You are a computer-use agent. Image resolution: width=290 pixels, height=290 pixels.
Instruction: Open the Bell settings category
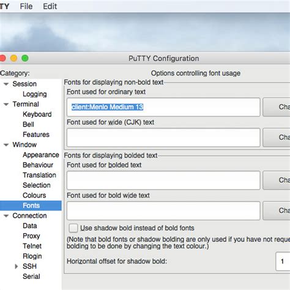(28, 124)
